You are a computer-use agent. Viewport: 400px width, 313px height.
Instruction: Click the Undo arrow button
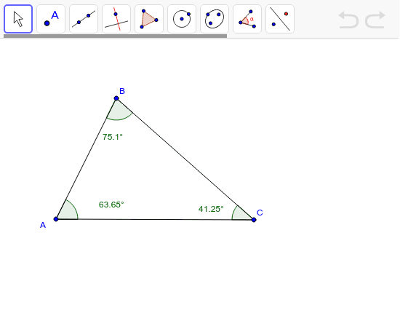point(348,20)
